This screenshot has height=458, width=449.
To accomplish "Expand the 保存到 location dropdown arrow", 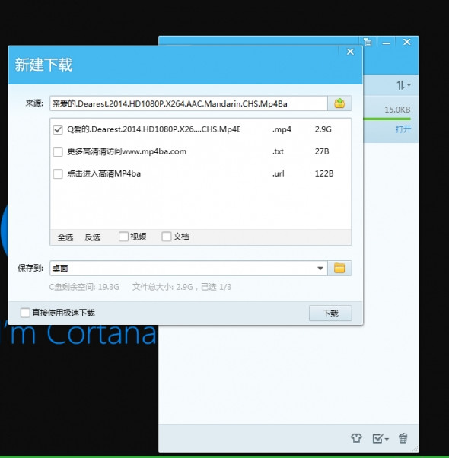I will [320, 268].
